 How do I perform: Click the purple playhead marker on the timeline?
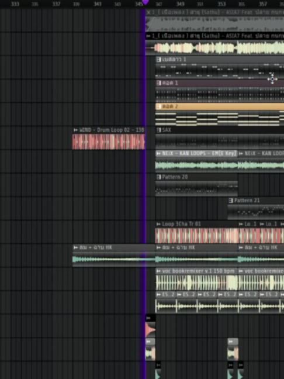(146, 2)
